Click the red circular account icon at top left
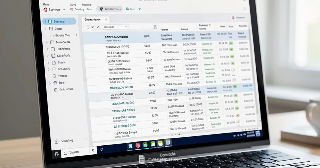 pos(45,9)
